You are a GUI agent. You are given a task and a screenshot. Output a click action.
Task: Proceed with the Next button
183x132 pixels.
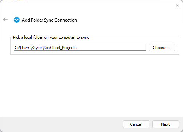[166, 124]
